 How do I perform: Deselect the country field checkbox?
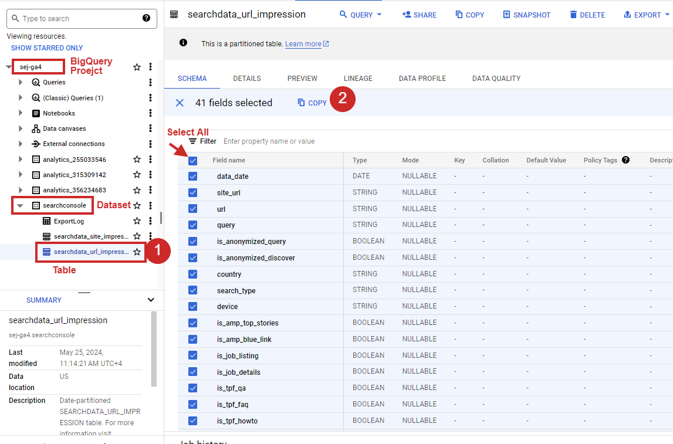(193, 274)
